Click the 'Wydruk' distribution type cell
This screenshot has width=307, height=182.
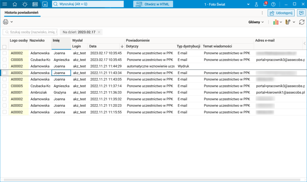tap(189, 66)
